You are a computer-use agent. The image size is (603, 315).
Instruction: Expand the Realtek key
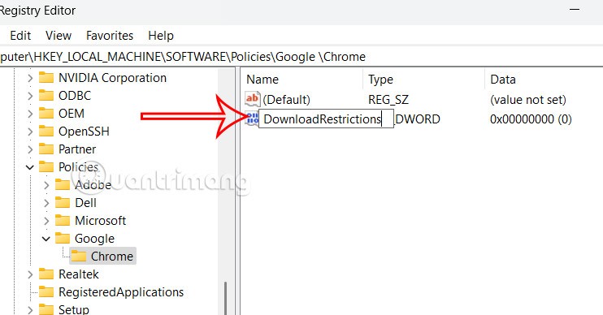point(30,274)
